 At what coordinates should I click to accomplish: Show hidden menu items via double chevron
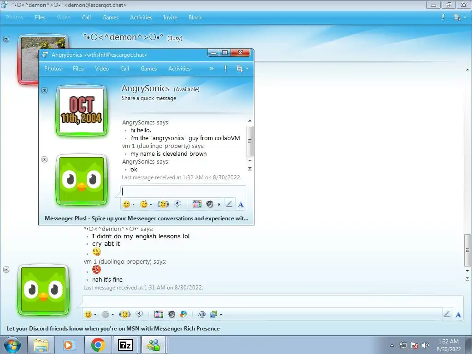(x=211, y=69)
